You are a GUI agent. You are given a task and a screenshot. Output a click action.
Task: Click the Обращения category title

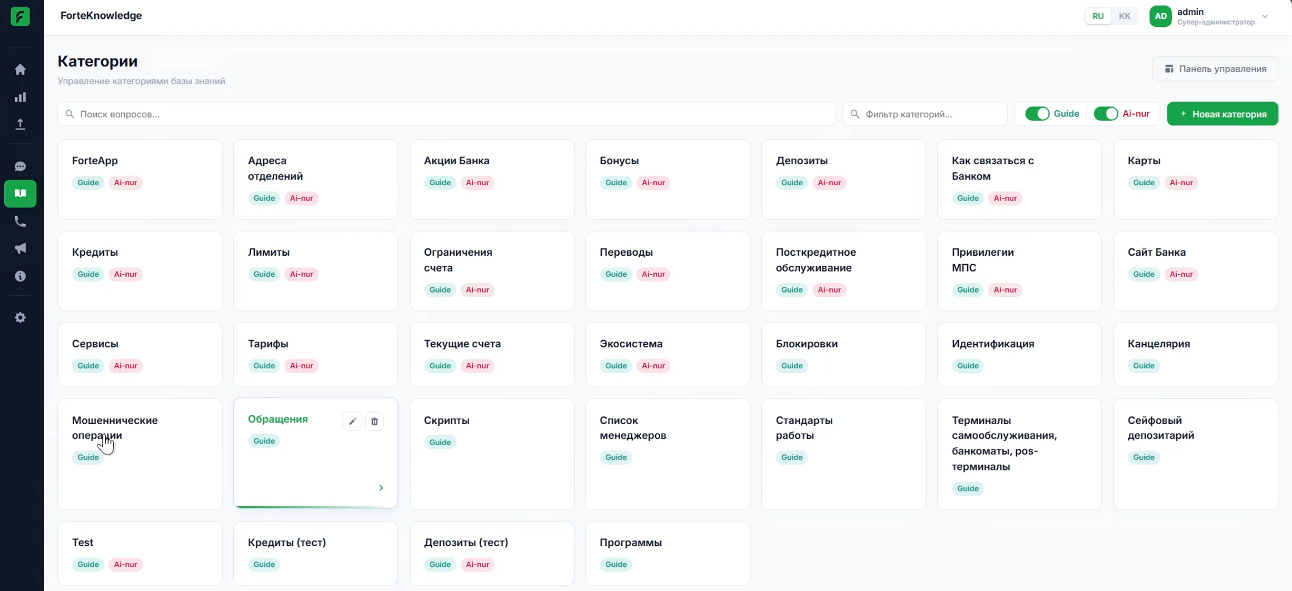coord(277,419)
